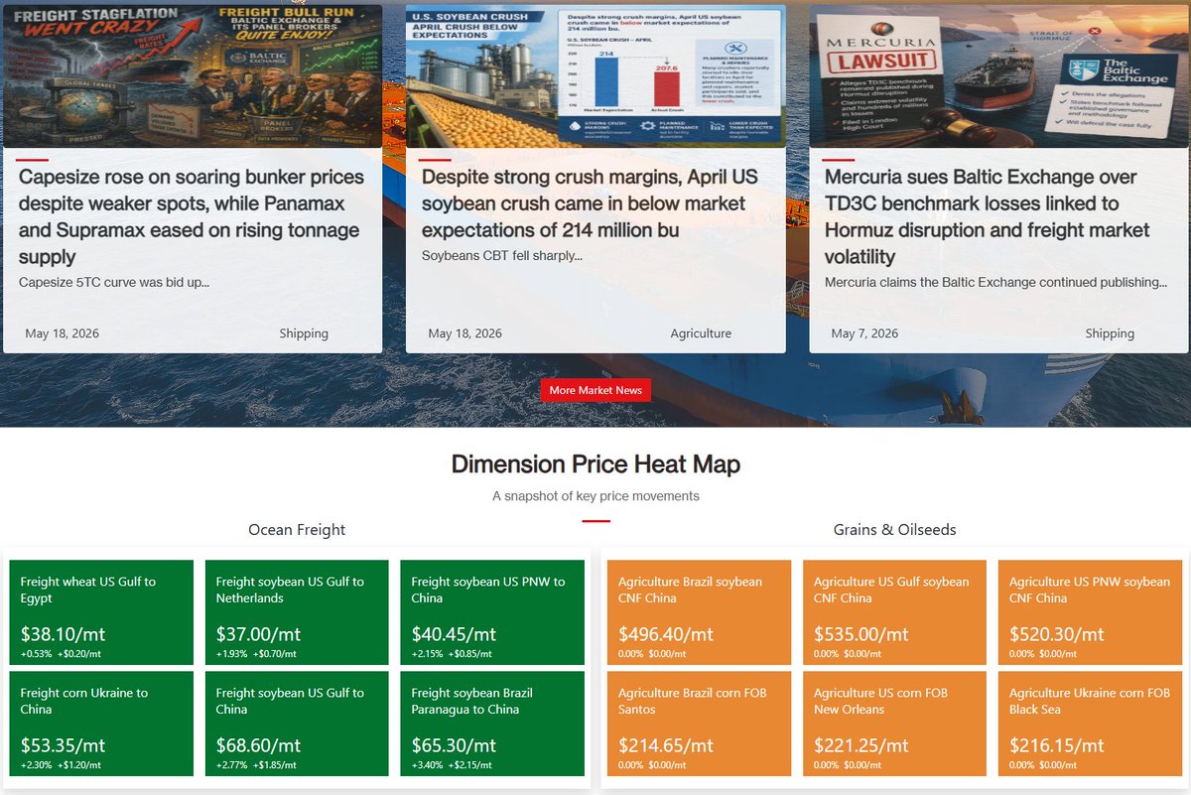The width and height of the screenshot is (1191, 795).
Task: Open the Freight corn Ukraine to China tile
Action: pyautogui.click(x=102, y=724)
